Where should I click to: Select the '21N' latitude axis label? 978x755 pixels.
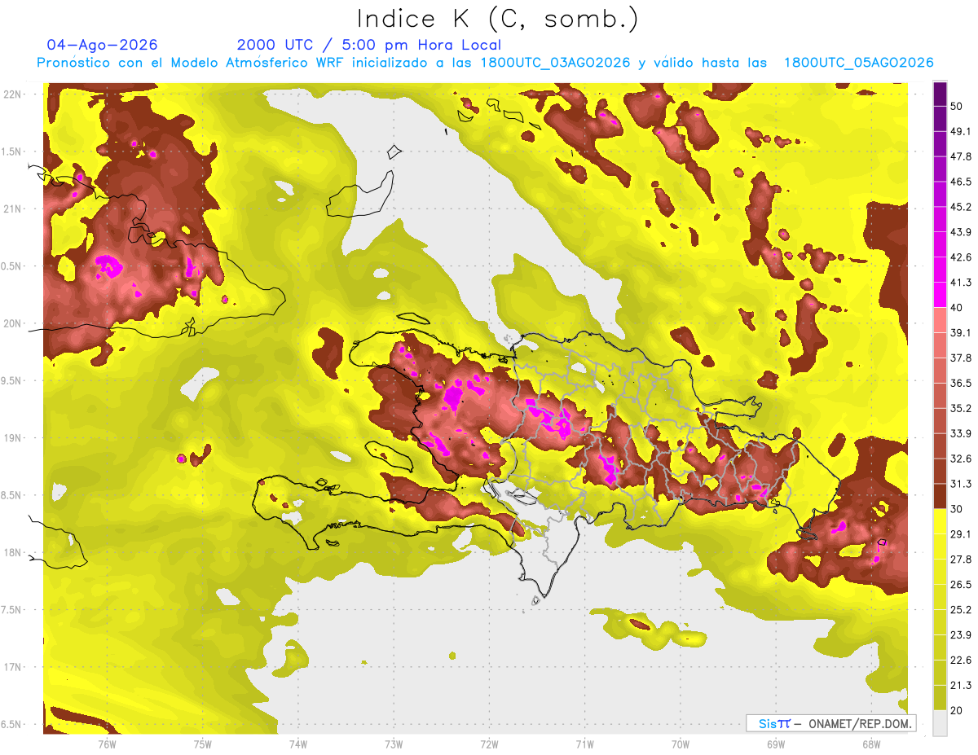(13, 209)
